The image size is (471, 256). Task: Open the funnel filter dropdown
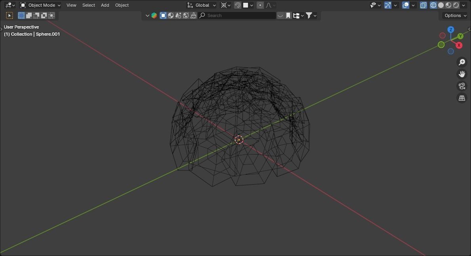[311, 15]
